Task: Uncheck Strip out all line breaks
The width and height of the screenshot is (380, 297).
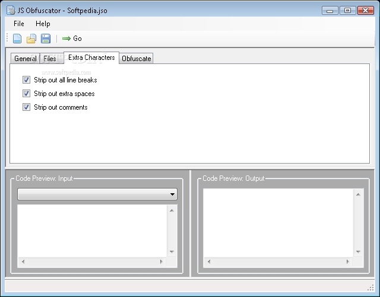Action: [x=26, y=79]
